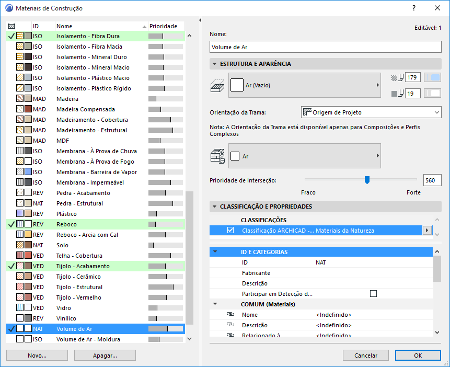Sort by the Nome column header
The image size is (450, 367).
101,26
